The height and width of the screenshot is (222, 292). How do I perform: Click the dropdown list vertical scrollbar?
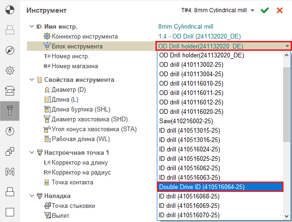tap(287, 103)
